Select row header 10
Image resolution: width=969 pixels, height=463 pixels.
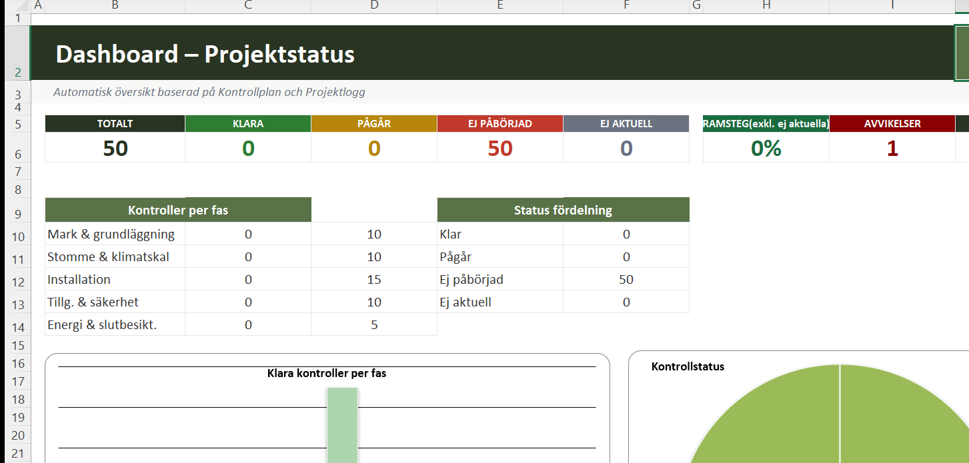point(18,236)
